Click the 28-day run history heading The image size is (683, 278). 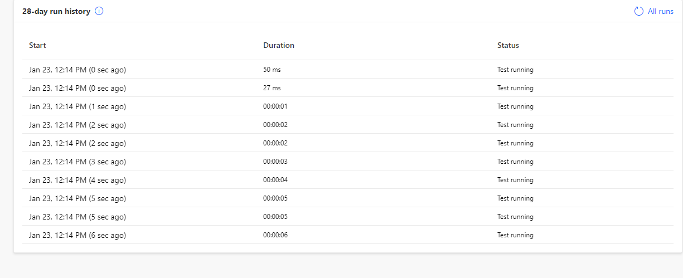56,11
